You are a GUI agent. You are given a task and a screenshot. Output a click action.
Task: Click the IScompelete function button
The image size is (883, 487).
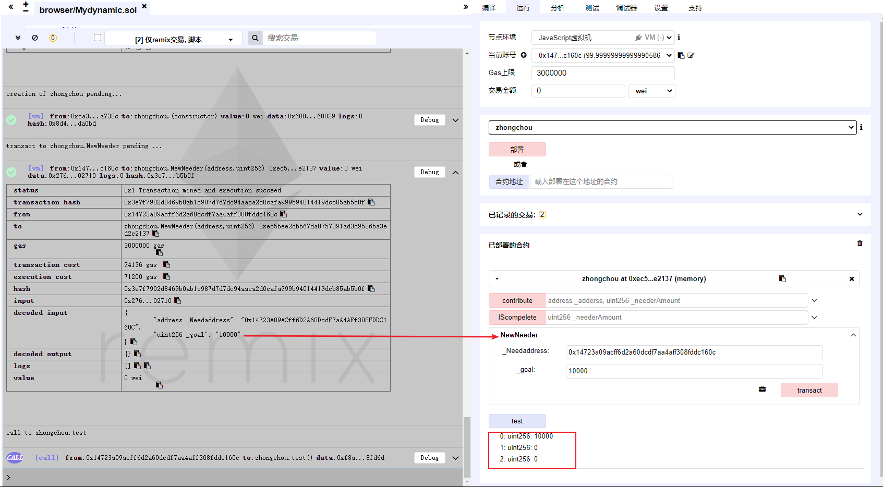(x=517, y=317)
